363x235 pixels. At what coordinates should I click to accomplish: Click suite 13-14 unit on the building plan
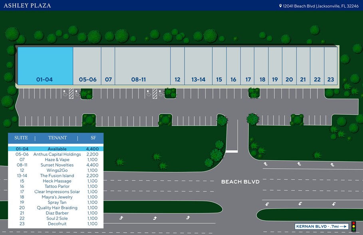click(198, 66)
